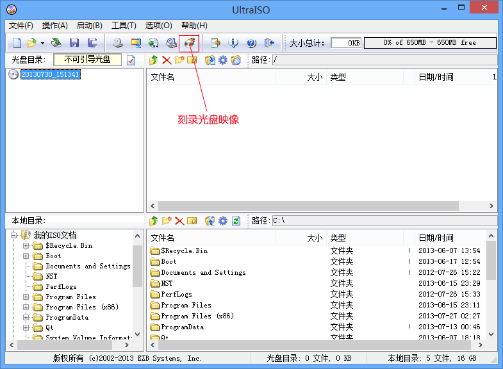Click gear settings icon in local pane

222,221
